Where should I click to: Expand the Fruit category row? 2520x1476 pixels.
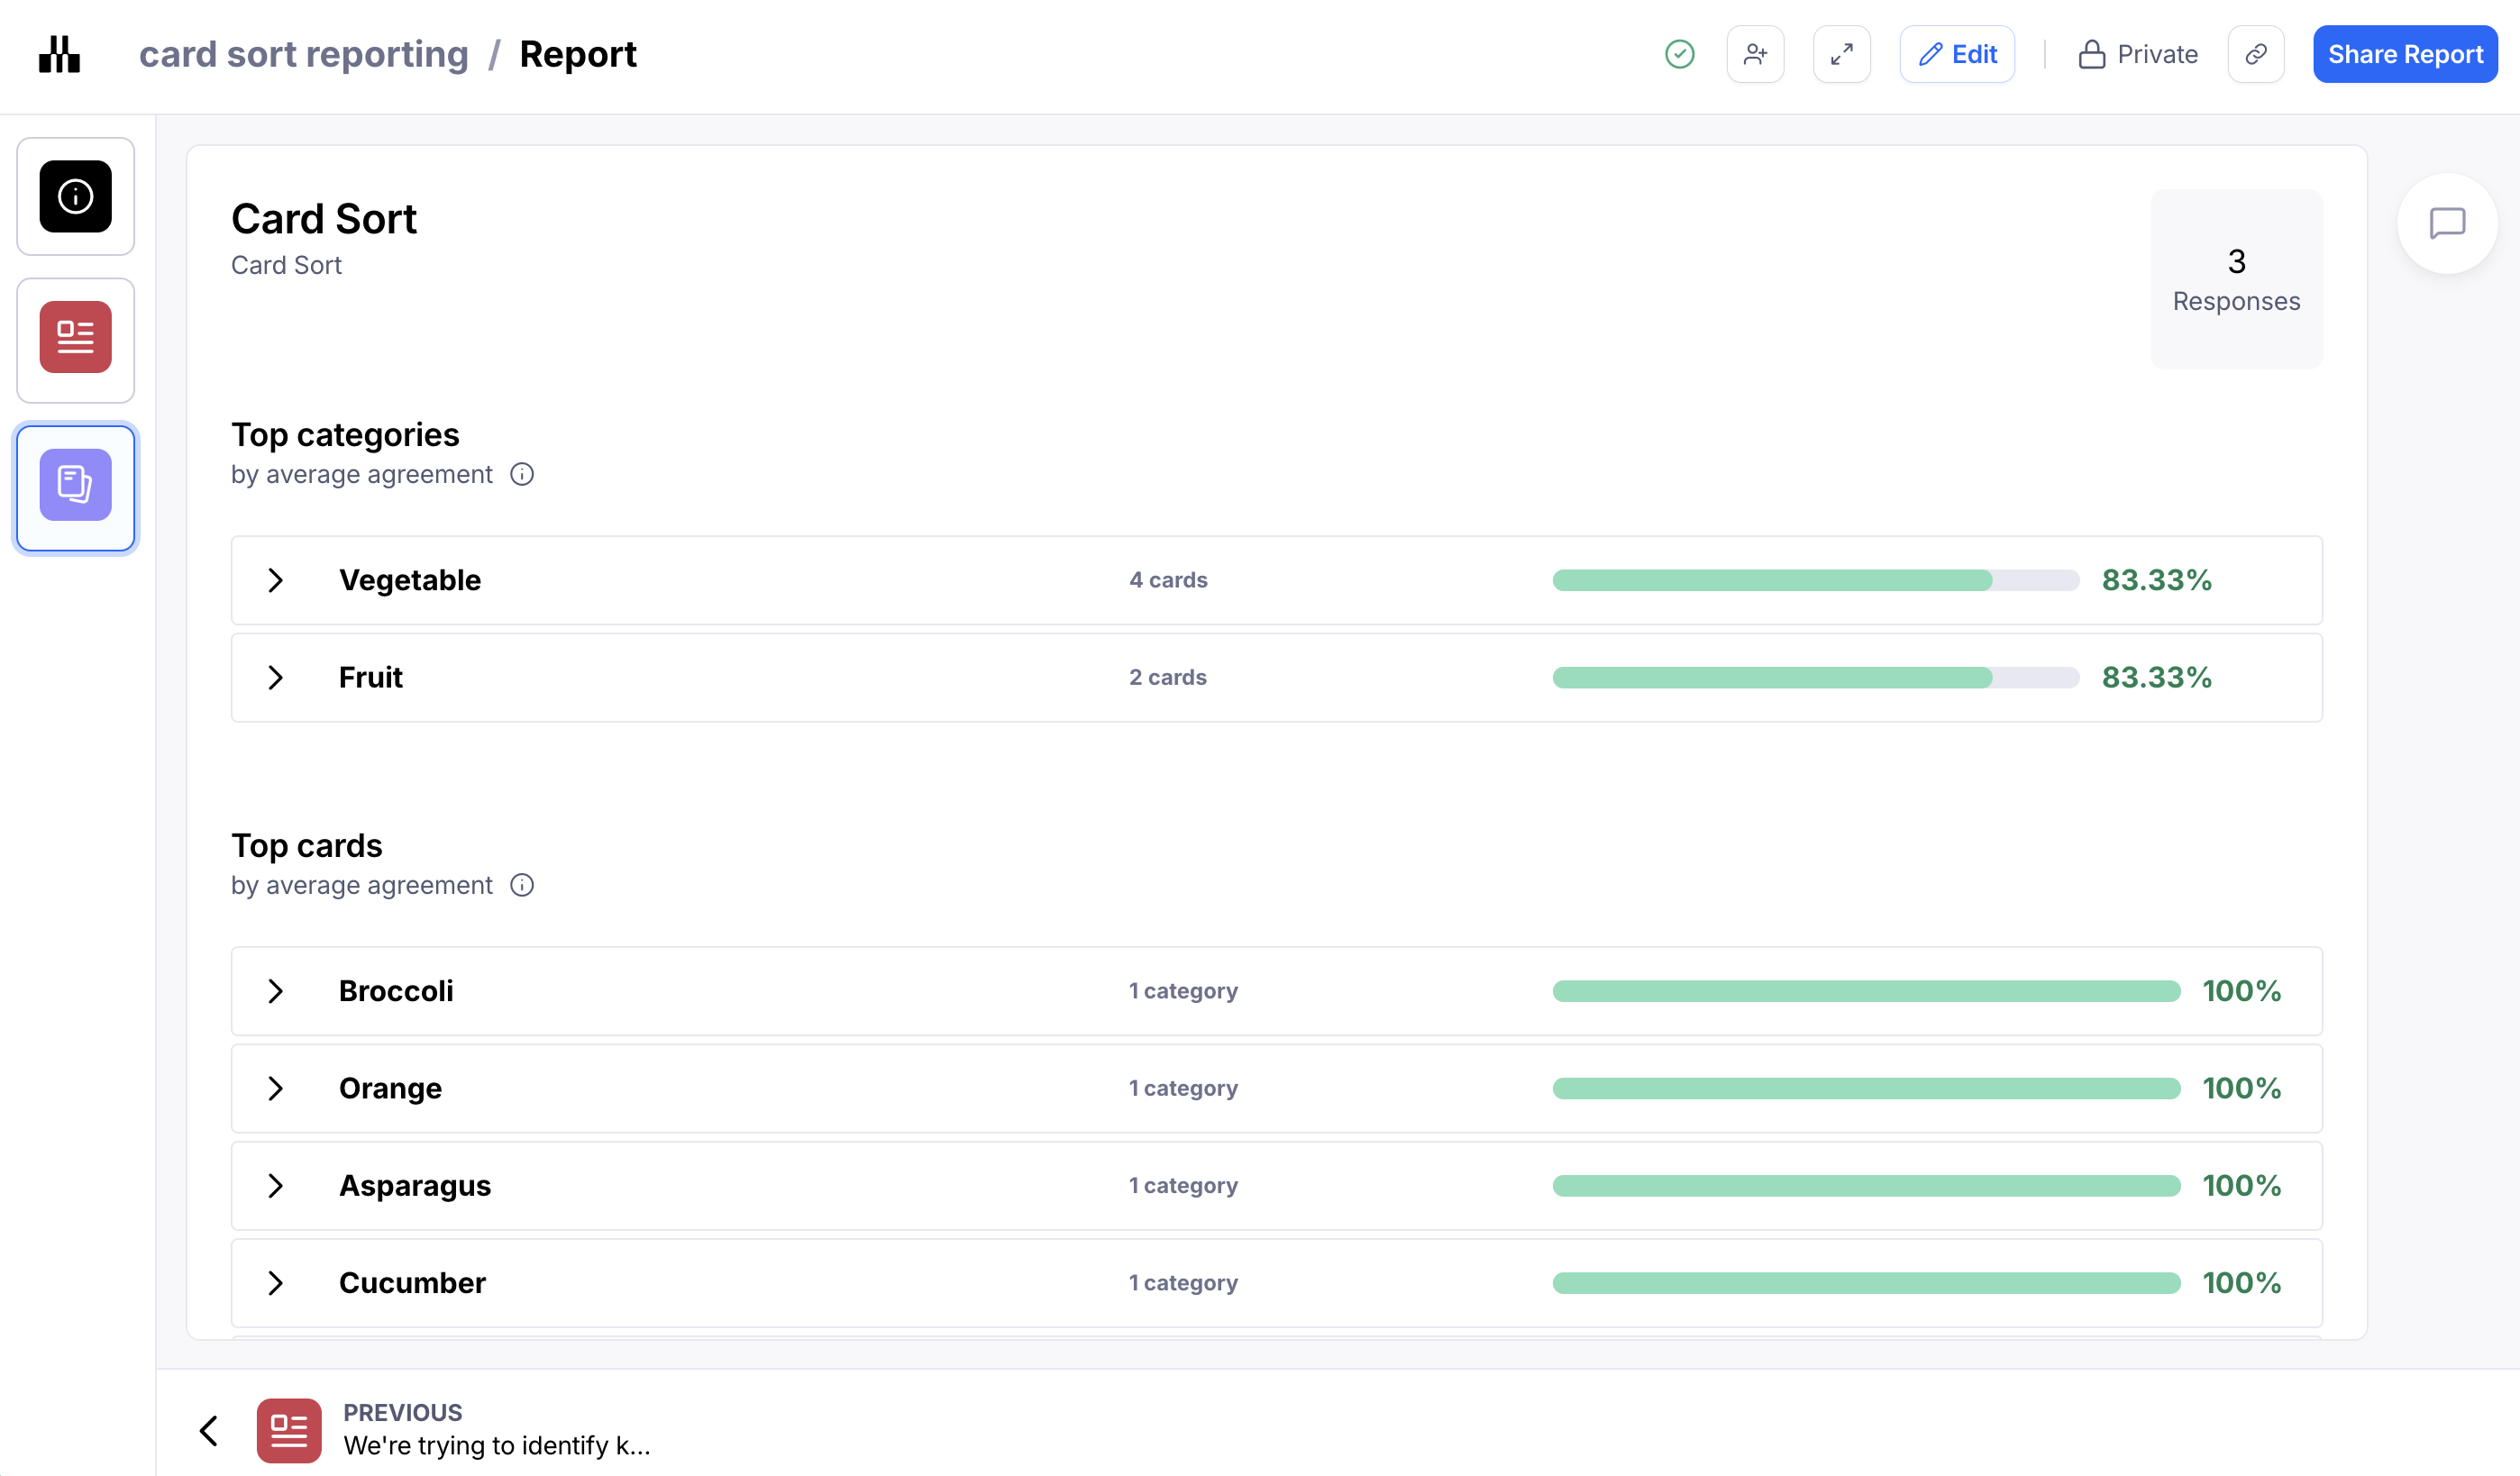(276, 678)
